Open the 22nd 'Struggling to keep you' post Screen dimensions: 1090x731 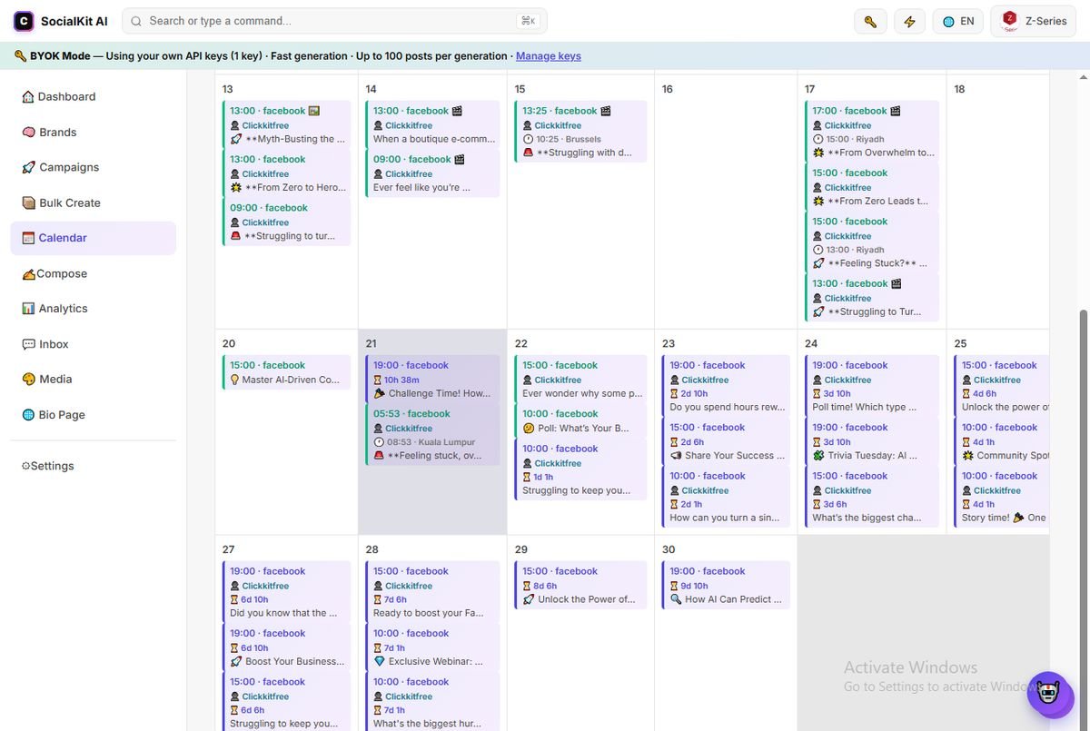click(581, 469)
